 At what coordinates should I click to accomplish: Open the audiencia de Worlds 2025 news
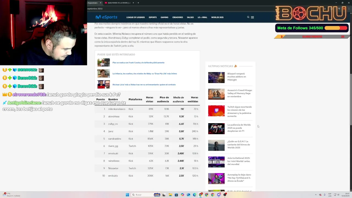tap(239, 128)
